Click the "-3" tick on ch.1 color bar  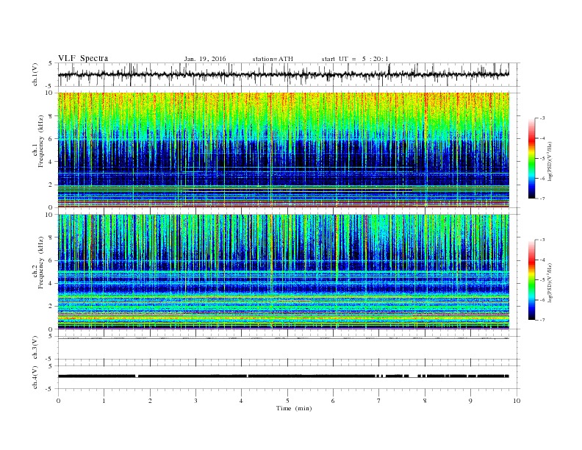(542, 118)
